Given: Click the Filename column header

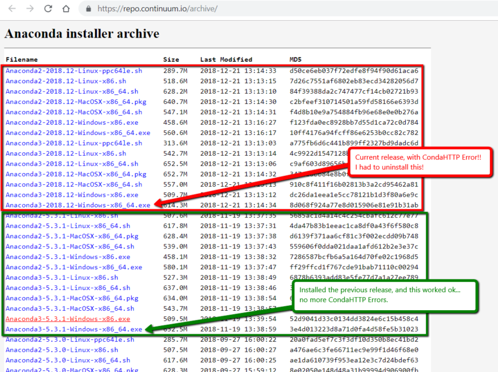Looking at the screenshot, I should pos(21,60).
